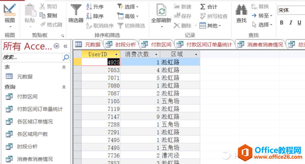Screen dimensions: 305x164
Task: Click the 粘贴 paste icon
Action: [x=30, y=10]
